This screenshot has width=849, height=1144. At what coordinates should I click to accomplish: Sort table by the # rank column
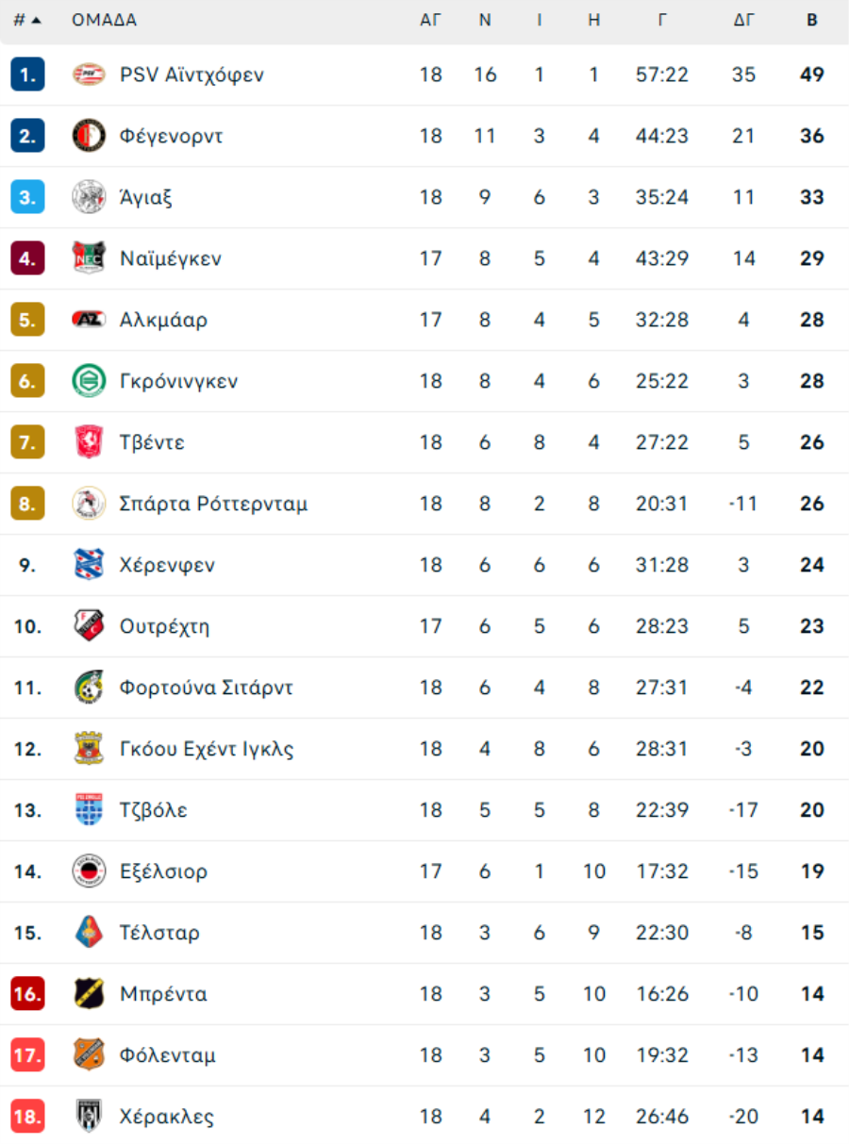pos(26,20)
